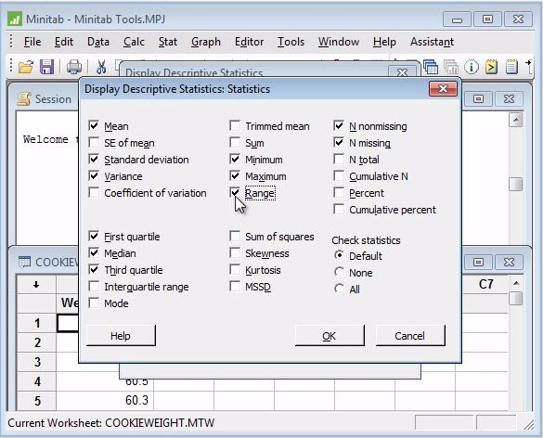Restore the COOKIEWEIGHT worksheet window with its restore button
The image size is (543, 438).
[x=478, y=262]
